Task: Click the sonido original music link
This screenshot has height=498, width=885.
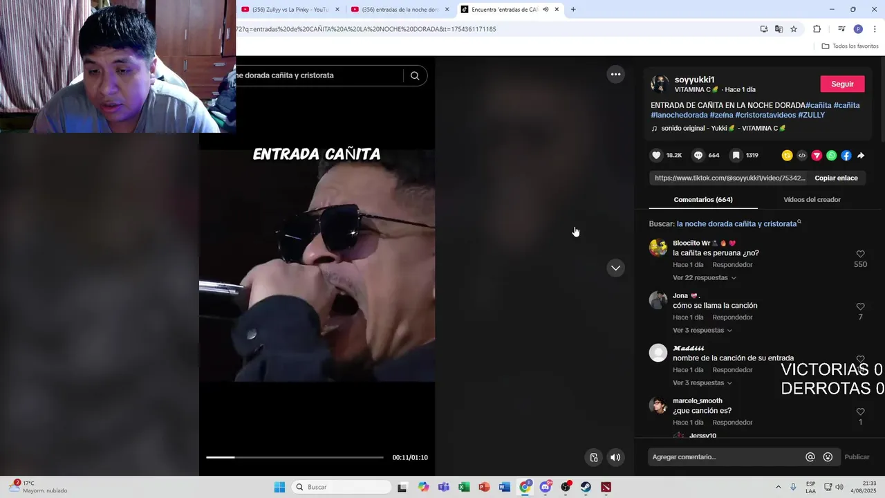Action: tap(719, 129)
